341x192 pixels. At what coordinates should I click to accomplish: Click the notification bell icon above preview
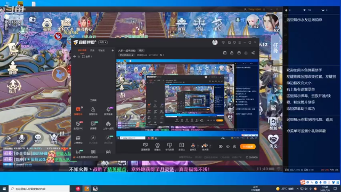coord(246,53)
